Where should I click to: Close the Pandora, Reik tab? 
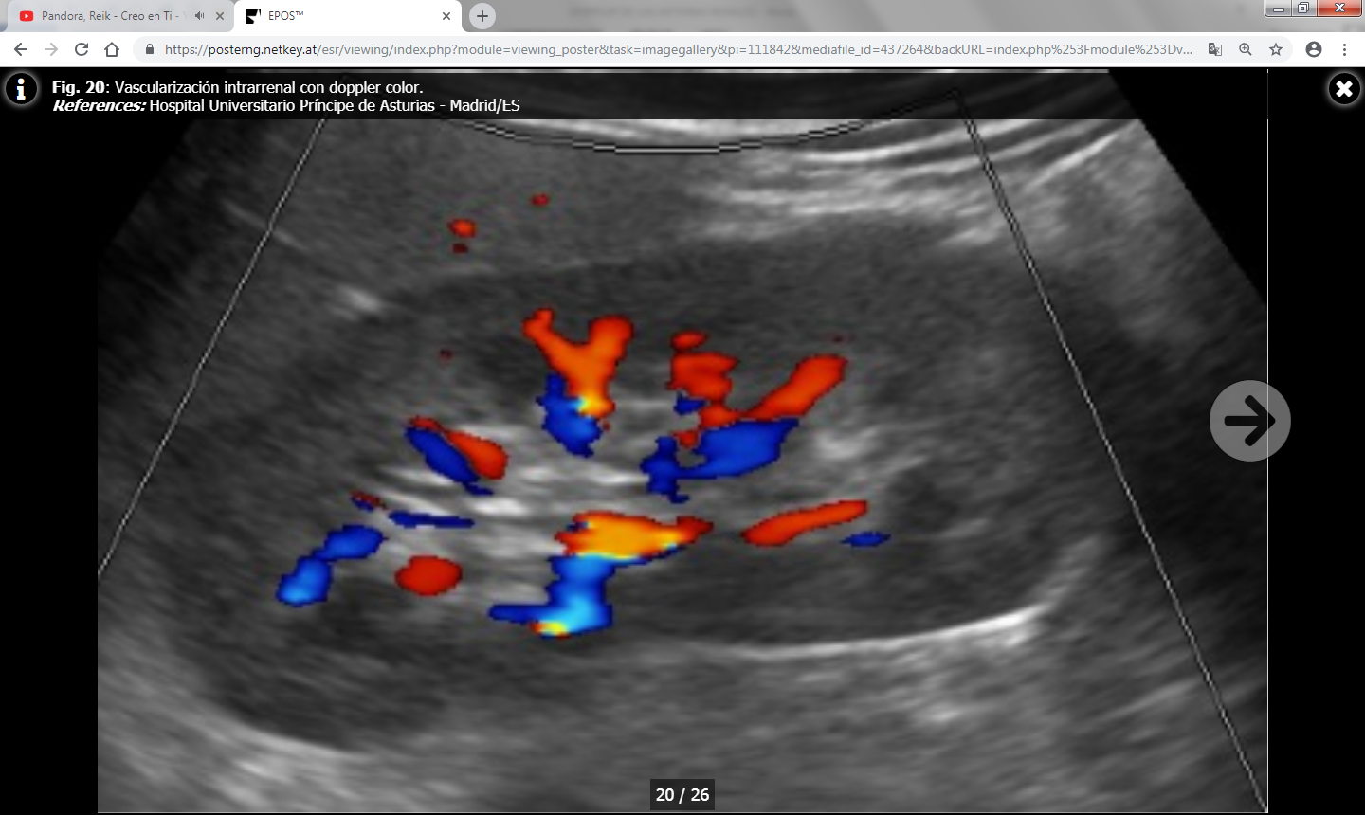pos(220,16)
